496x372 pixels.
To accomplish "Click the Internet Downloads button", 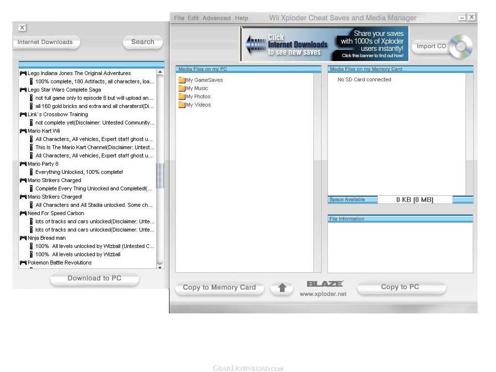I will tap(46, 42).
